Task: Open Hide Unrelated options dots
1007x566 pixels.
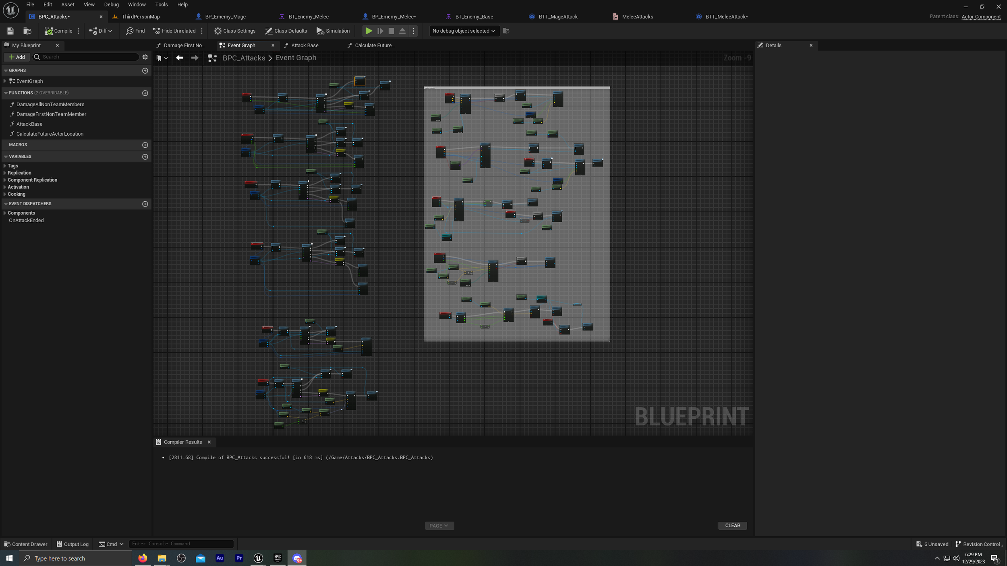Action: pos(202,31)
